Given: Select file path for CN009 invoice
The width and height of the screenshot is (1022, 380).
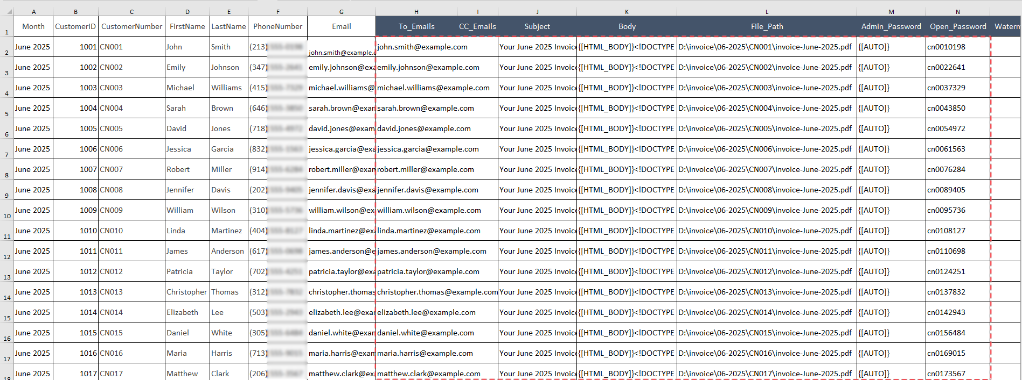Looking at the screenshot, I should coord(767,210).
